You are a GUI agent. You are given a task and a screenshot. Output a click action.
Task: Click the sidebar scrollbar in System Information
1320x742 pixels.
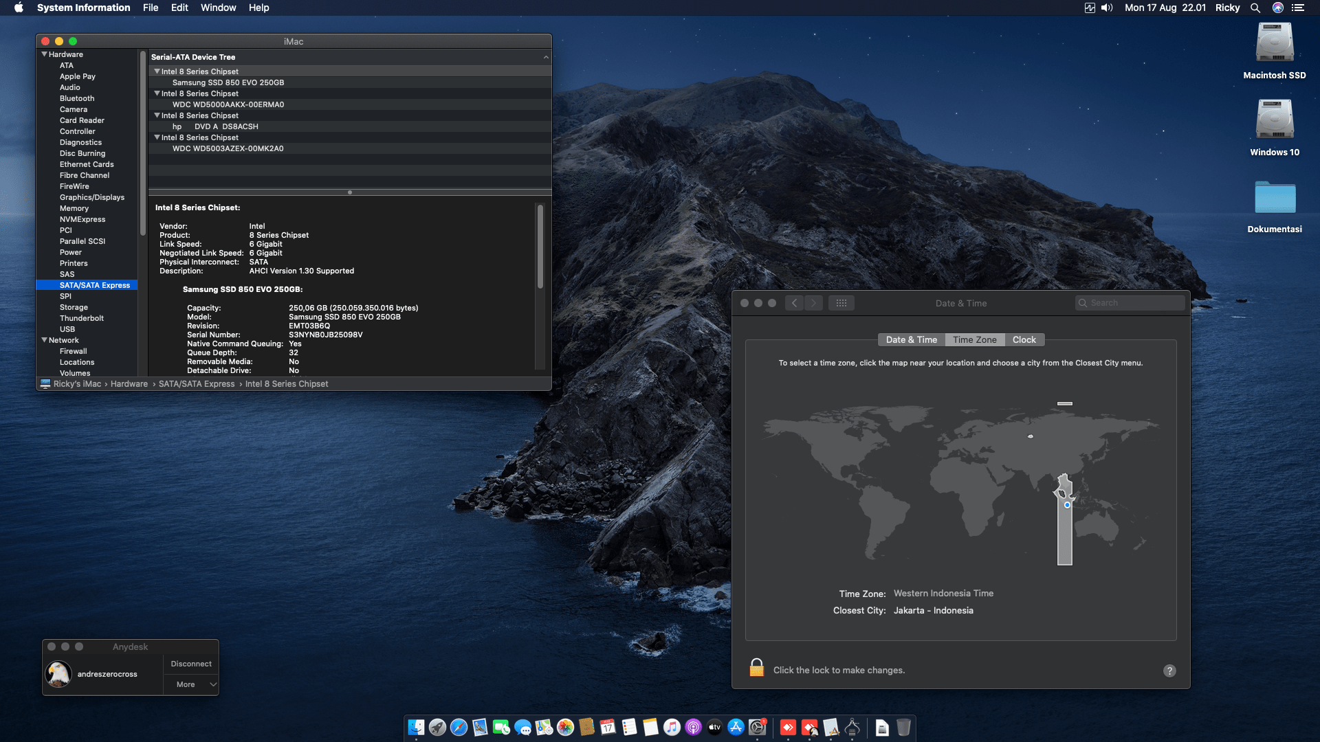[143, 143]
